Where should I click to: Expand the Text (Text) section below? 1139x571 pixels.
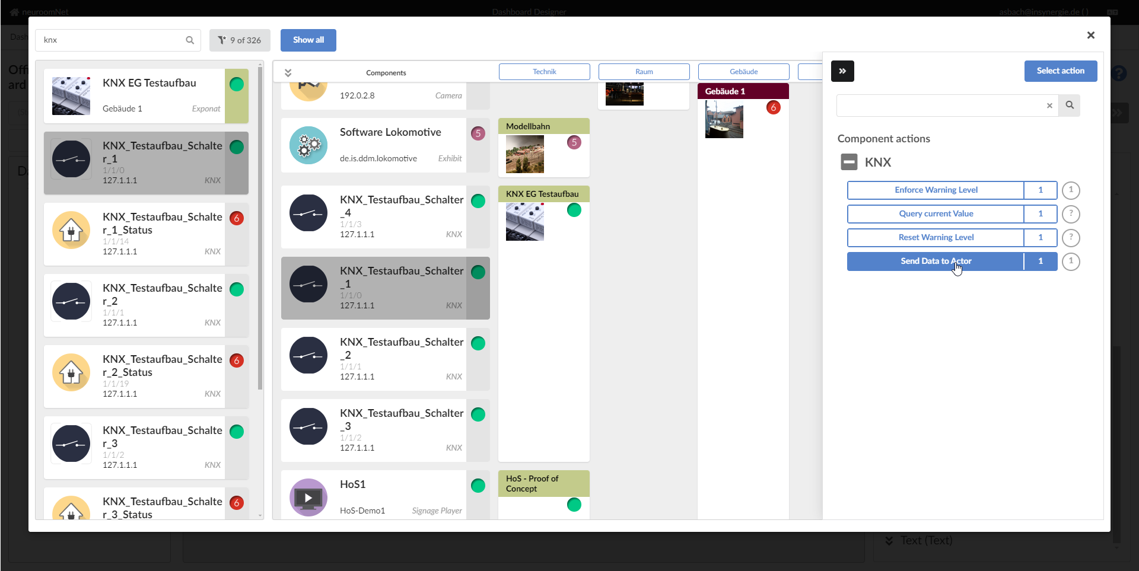(889, 541)
